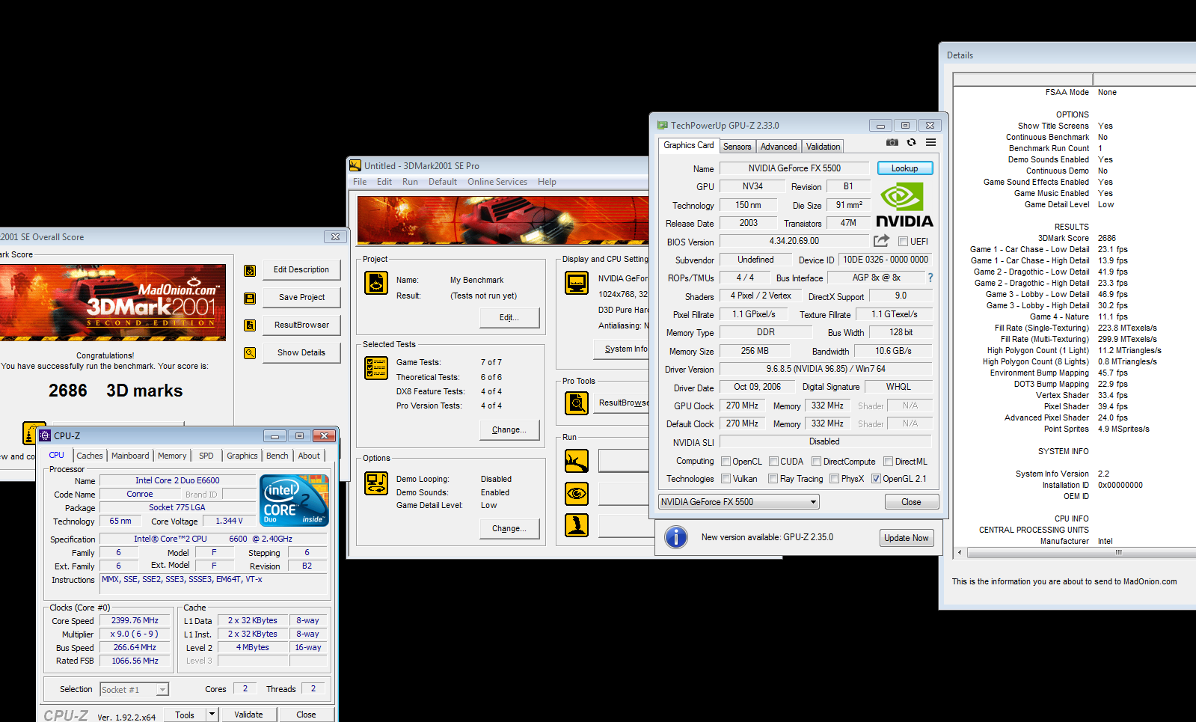Click the Selected Tests checklist icon
This screenshot has width=1196, height=722.
tap(375, 368)
